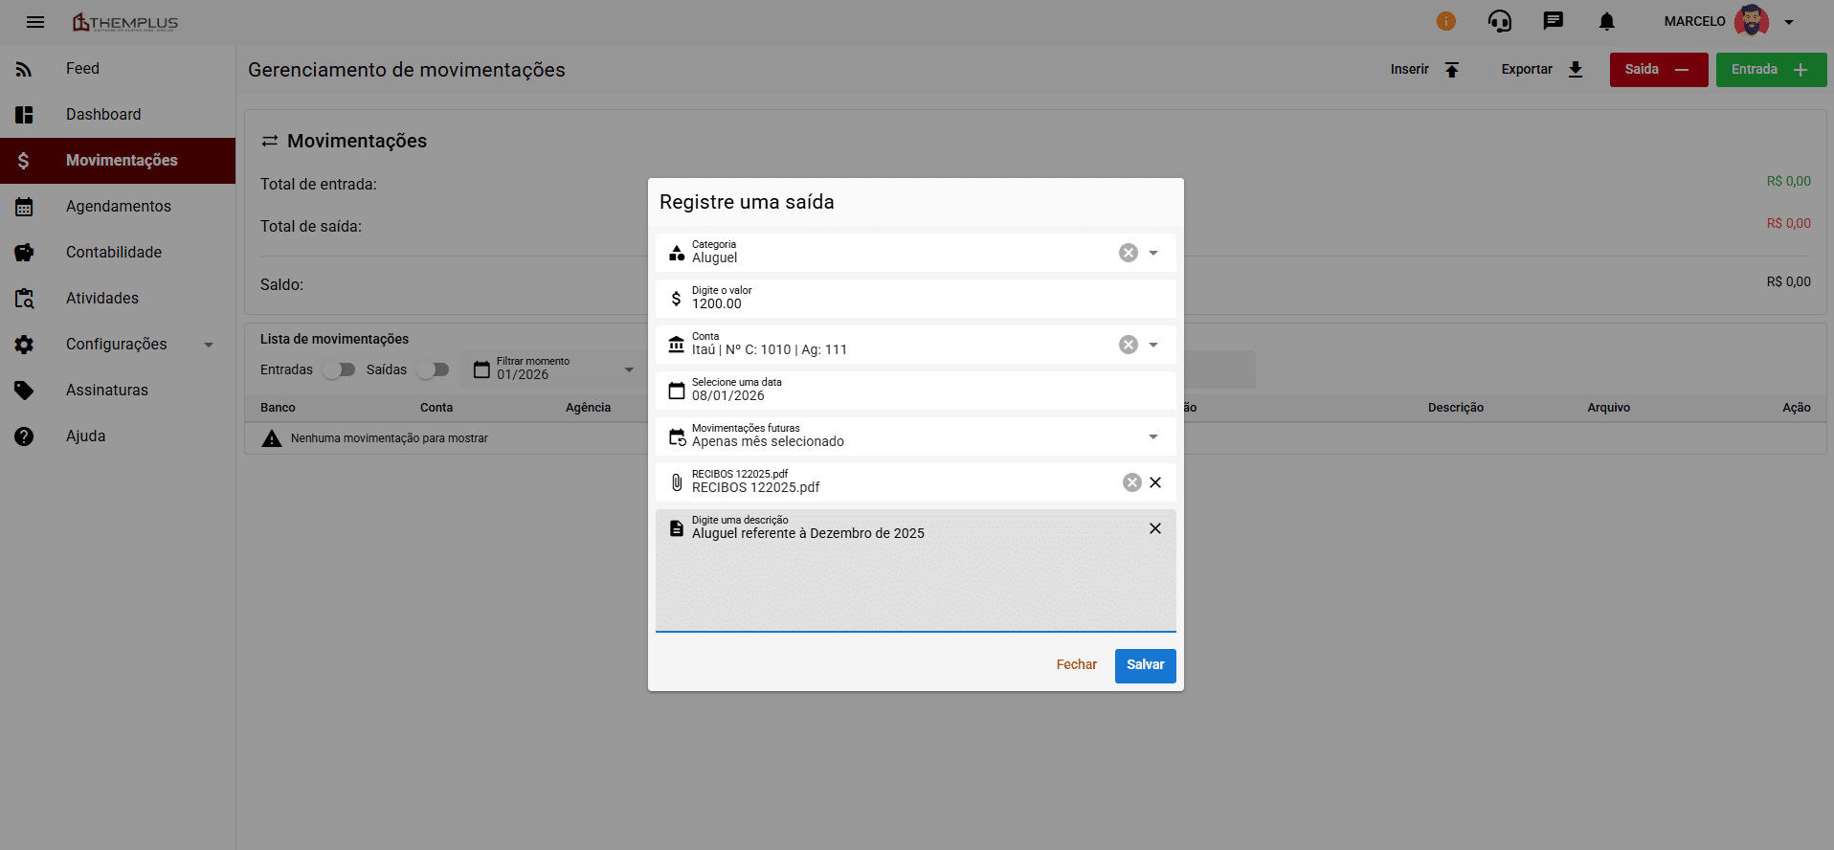Expand the Configurações submenu
The image size is (1834, 850).
(x=209, y=345)
